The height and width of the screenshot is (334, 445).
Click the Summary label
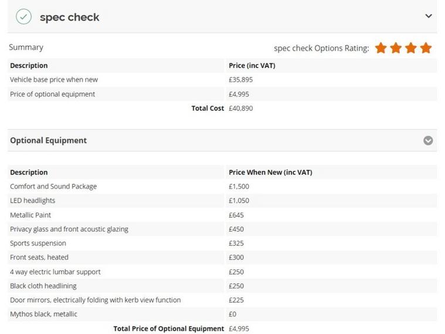click(x=26, y=47)
